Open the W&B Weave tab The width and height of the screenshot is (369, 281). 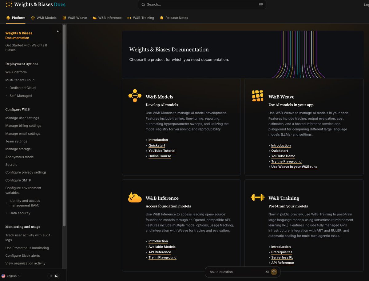coord(75,18)
